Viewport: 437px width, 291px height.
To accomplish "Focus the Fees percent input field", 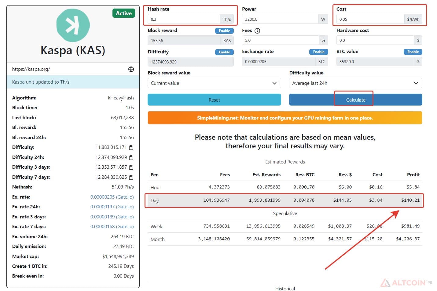I will point(280,40).
